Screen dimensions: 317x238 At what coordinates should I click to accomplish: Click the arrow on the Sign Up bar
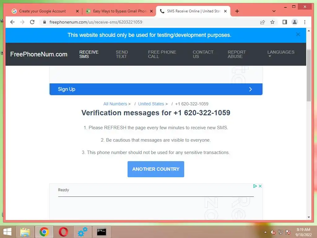[250, 89]
